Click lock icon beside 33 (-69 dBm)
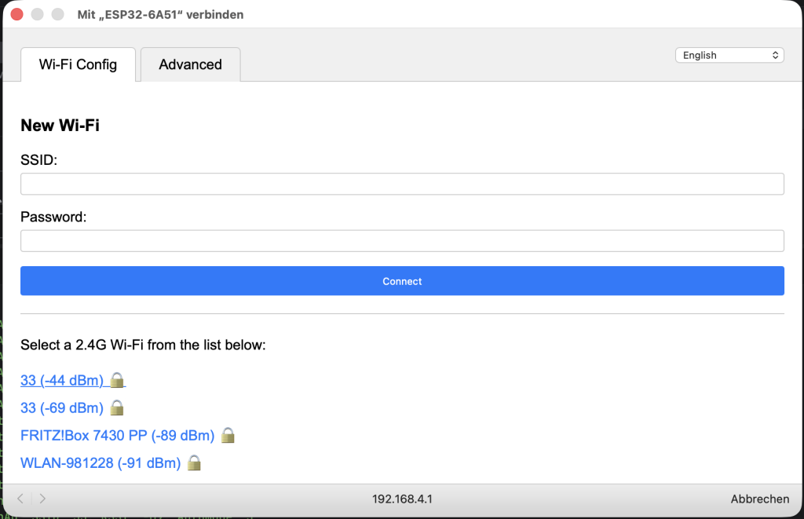Screen dimensions: 804x519 click(117, 408)
